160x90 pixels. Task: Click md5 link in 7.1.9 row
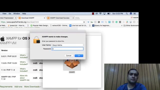click(x=35, y=70)
